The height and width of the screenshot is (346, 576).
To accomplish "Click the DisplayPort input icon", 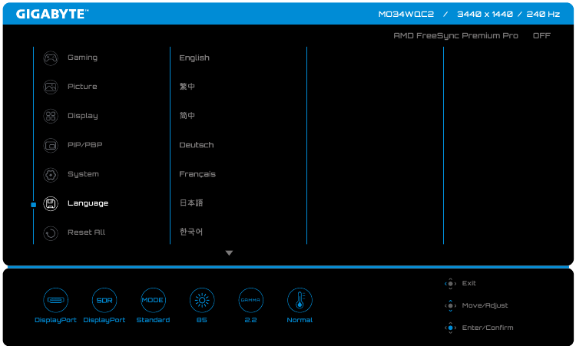I will tap(55, 300).
